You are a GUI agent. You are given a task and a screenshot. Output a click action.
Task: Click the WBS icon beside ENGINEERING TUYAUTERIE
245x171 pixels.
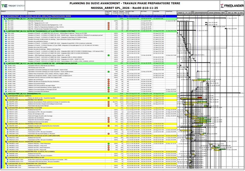[6, 108]
